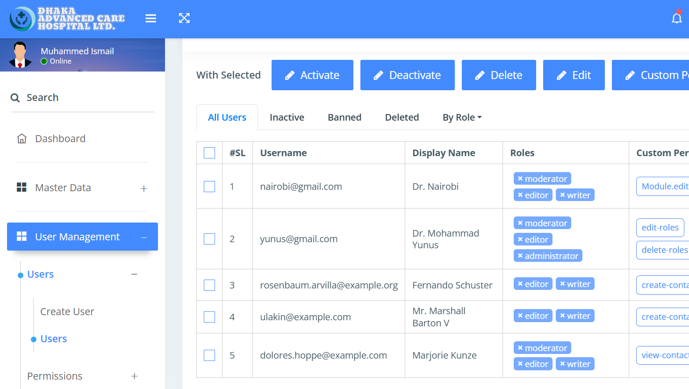This screenshot has width=689, height=389.
Task: Click the Deactivate button
Action: [407, 75]
